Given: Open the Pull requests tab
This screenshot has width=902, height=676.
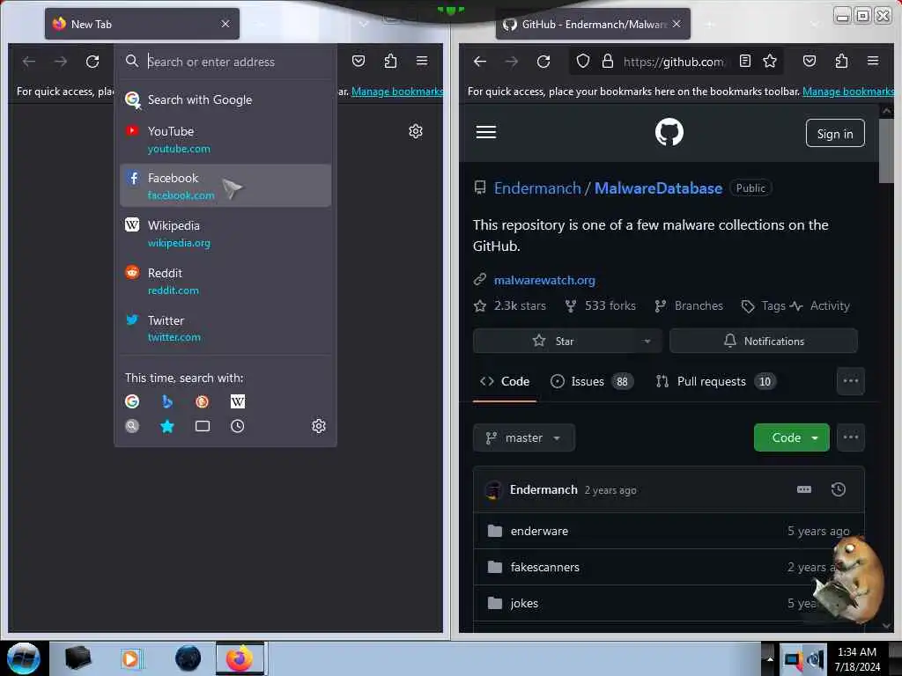Looking at the screenshot, I should tap(716, 382).
